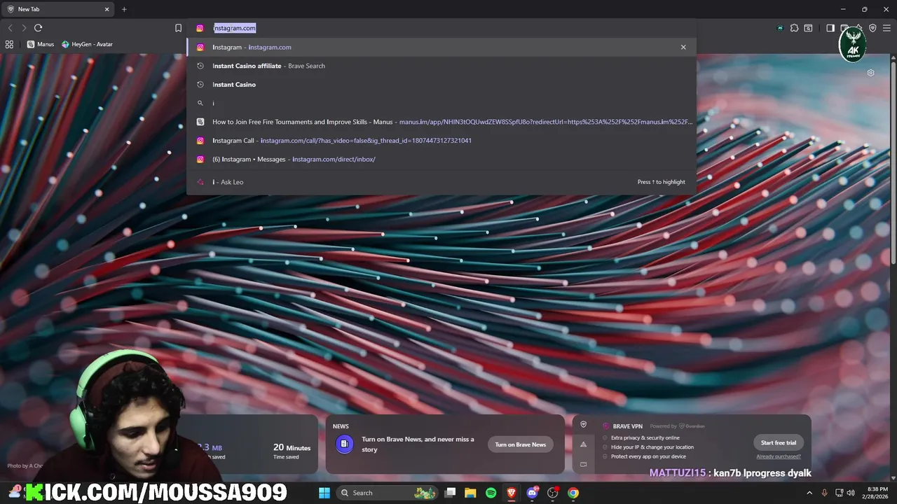Reload the page with the refresh icon

click(38, 28)
